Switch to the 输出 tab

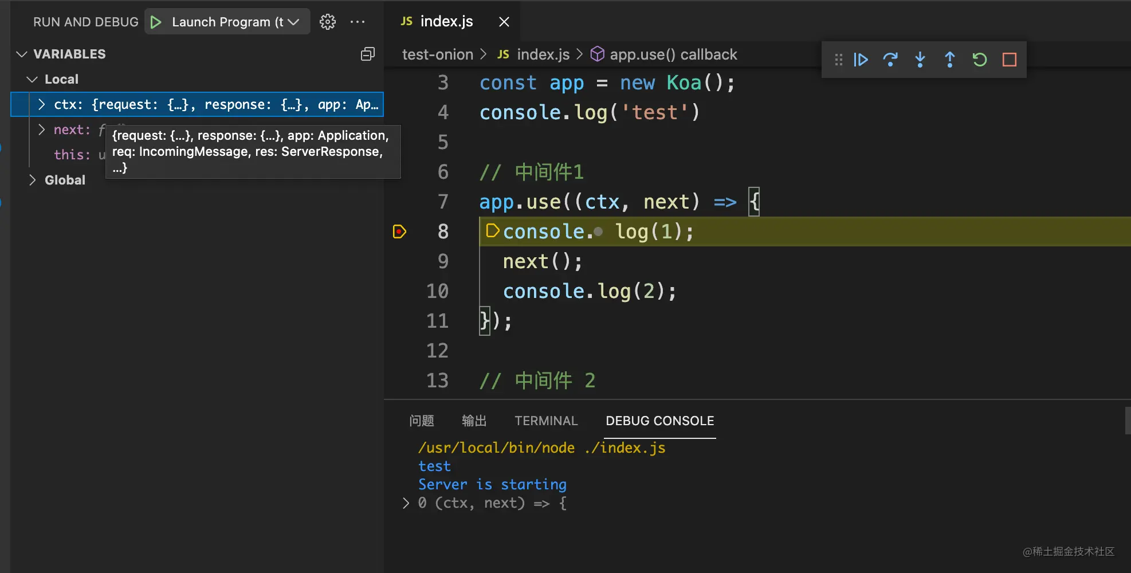[474, 421]
